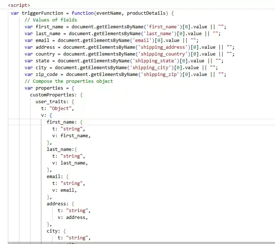Image resolution: width=275 pixels, height=244 pixels.
Task: Click the "string" value under address
Action: click(x=77, y=211)
